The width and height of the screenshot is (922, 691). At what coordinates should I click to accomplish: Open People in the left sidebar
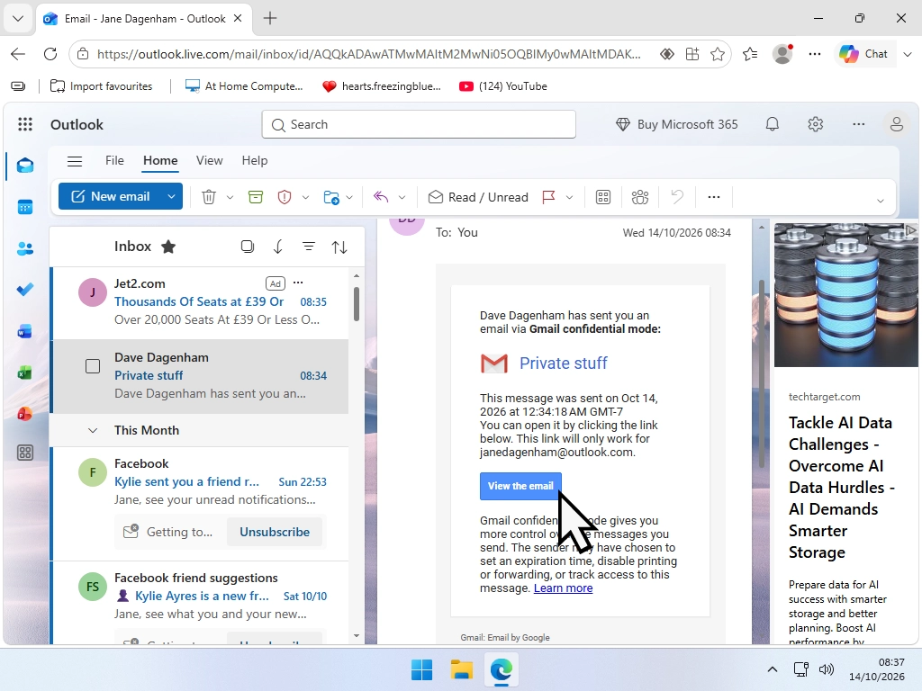(24, 248)
